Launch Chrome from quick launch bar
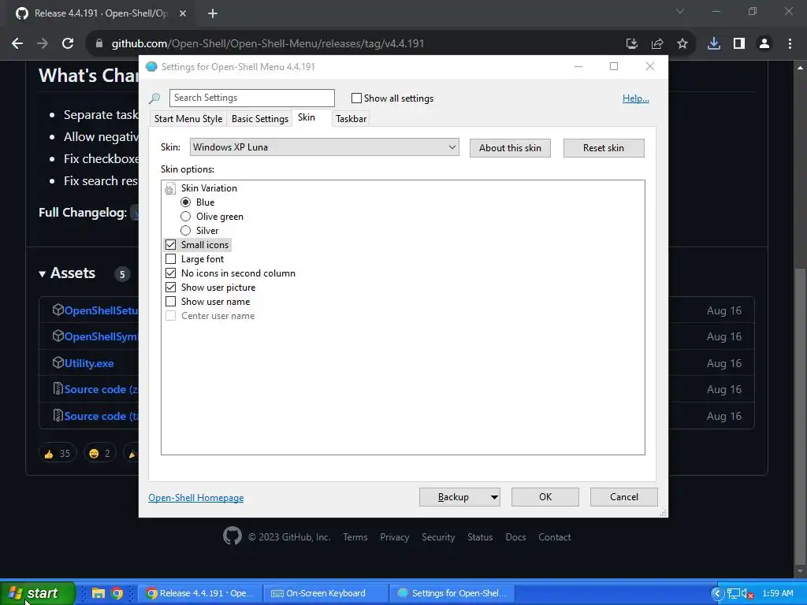 [x=117, y=593]
